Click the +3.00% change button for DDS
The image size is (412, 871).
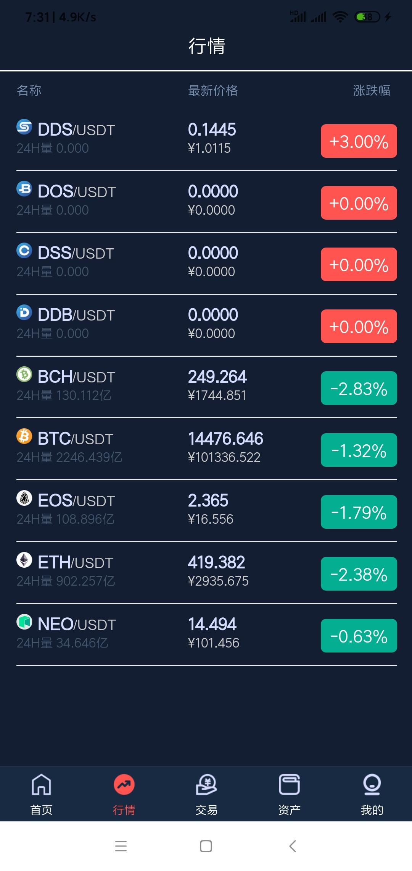359,141
